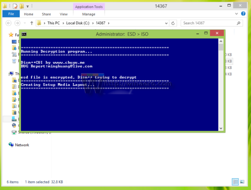The image size is (251, 190).
Task: Click This PC in the address breadcrumb
Action: tap(54, 23)
